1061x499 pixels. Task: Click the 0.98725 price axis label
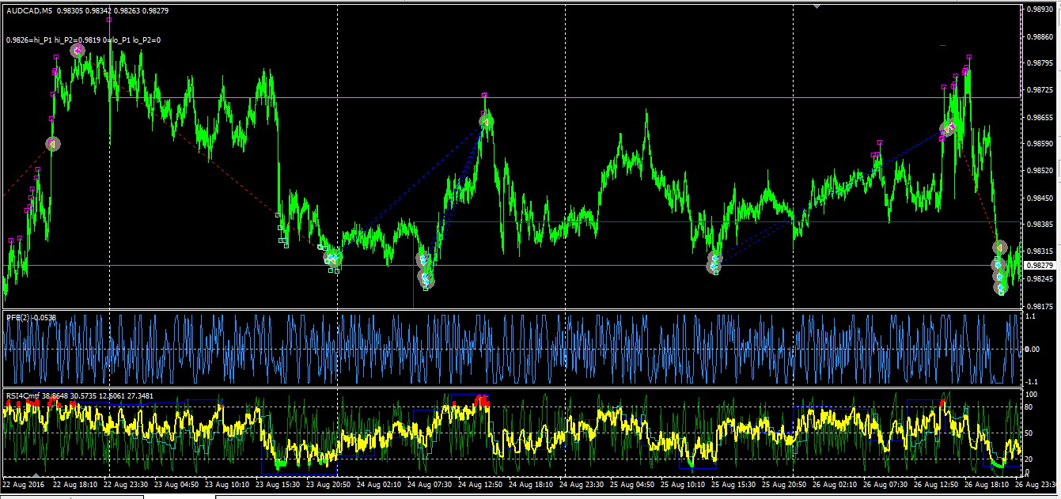point(1039,90)
